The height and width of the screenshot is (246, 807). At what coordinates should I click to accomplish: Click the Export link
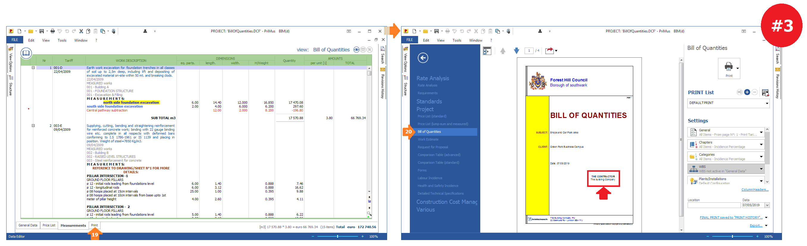(756, 226)
